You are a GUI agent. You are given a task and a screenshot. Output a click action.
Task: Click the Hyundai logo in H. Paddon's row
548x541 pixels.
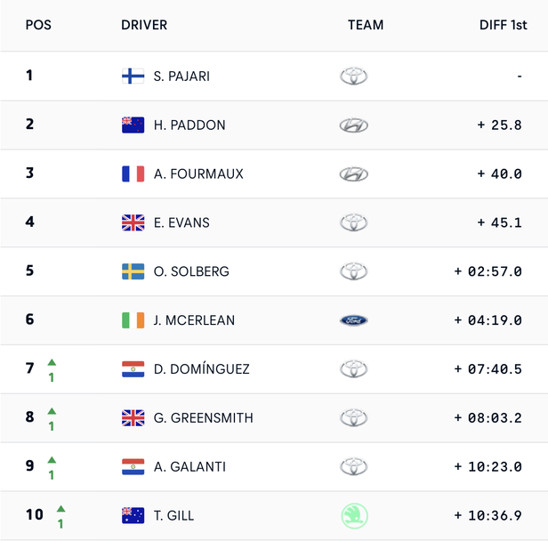click(x=354, y=125)
